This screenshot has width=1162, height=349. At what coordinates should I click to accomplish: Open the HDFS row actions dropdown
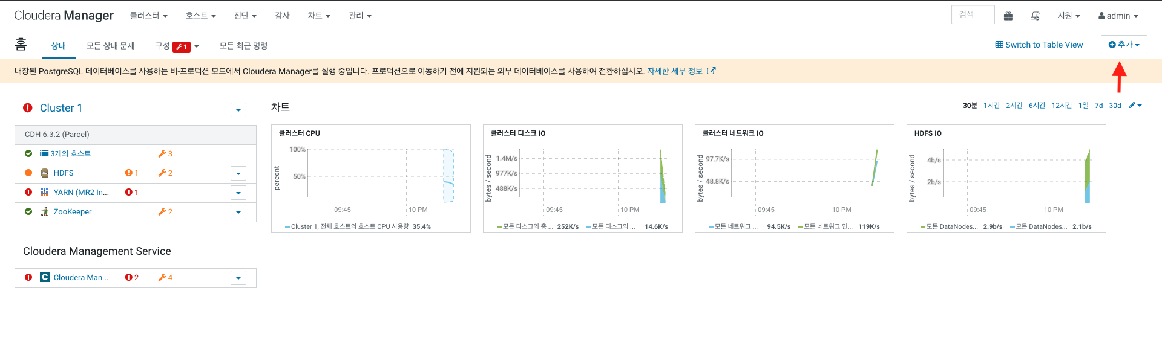238,174
